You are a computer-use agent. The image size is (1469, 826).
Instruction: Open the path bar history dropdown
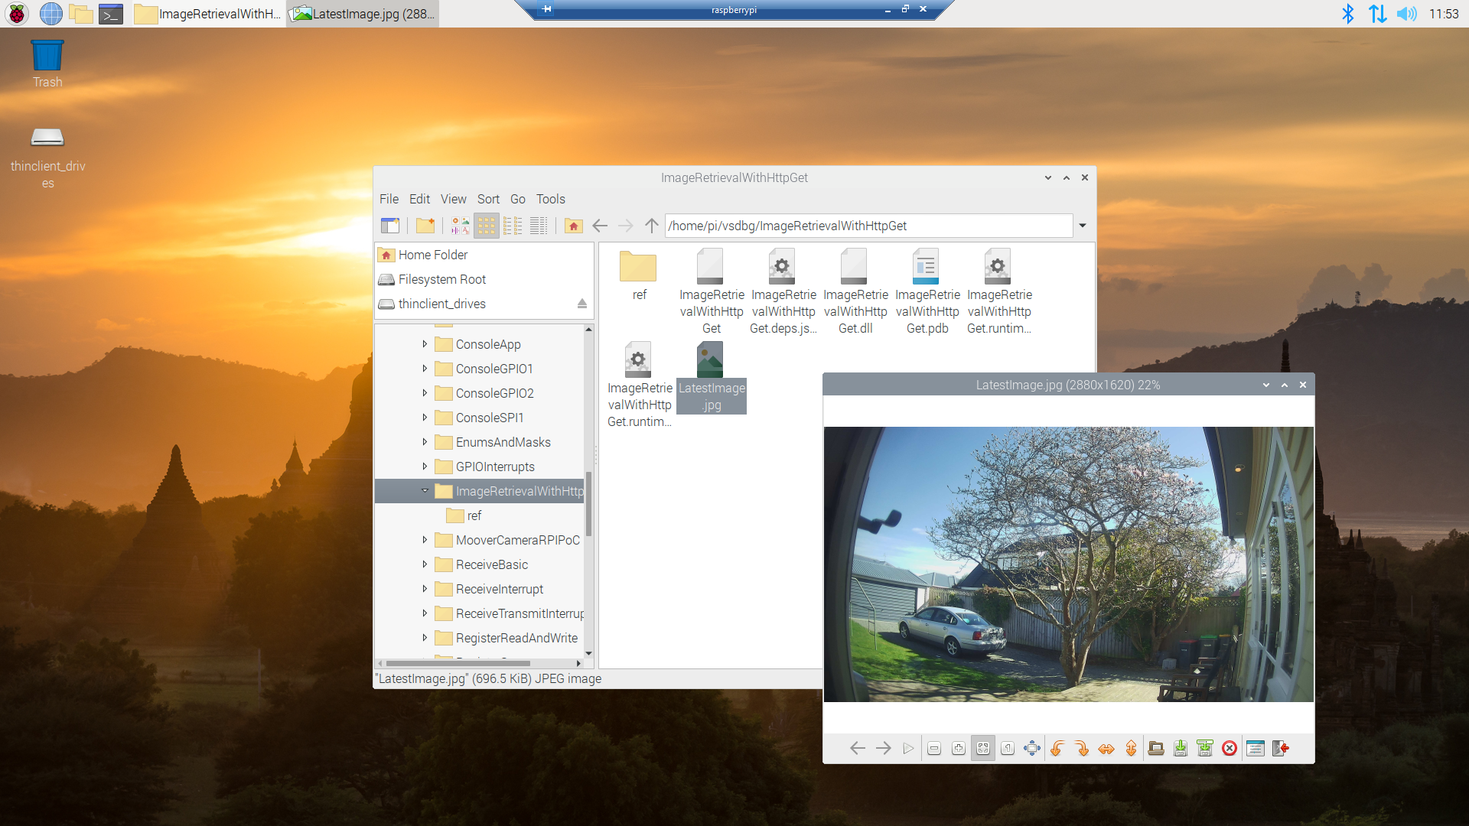point(1083,226)
